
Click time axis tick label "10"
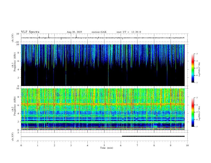[187, 145]
